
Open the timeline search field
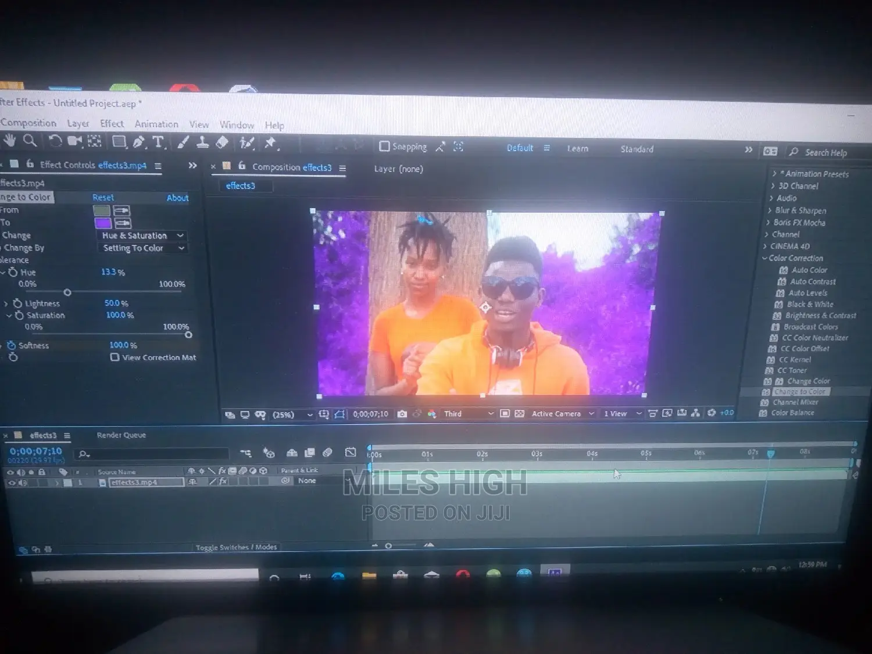point(152,454)
